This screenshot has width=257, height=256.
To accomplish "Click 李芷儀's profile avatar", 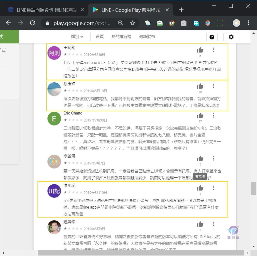I will click(x=54, y=162).
